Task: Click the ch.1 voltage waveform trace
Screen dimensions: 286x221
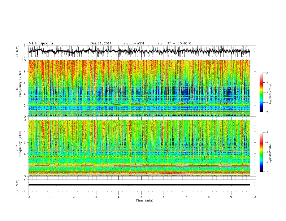Action: pos(139,51)
